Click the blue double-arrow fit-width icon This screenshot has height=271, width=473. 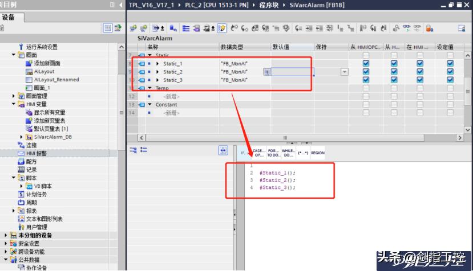click(x=223, y=150)
